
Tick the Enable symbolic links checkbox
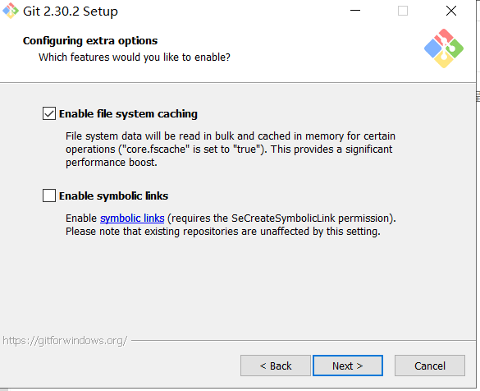click(49, 195)
